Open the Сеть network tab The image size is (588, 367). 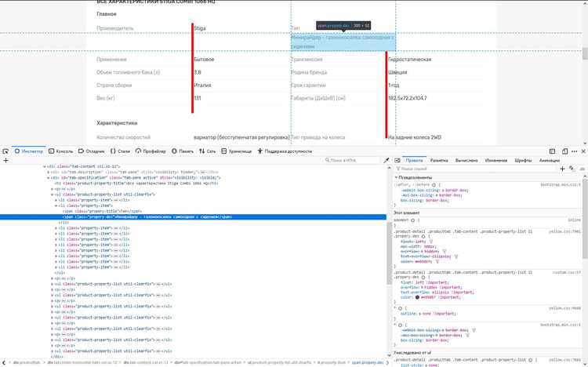pos(208,151)
